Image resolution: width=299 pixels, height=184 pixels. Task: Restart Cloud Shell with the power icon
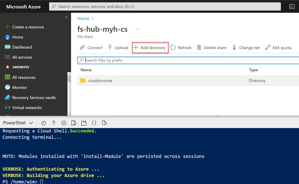43,123
